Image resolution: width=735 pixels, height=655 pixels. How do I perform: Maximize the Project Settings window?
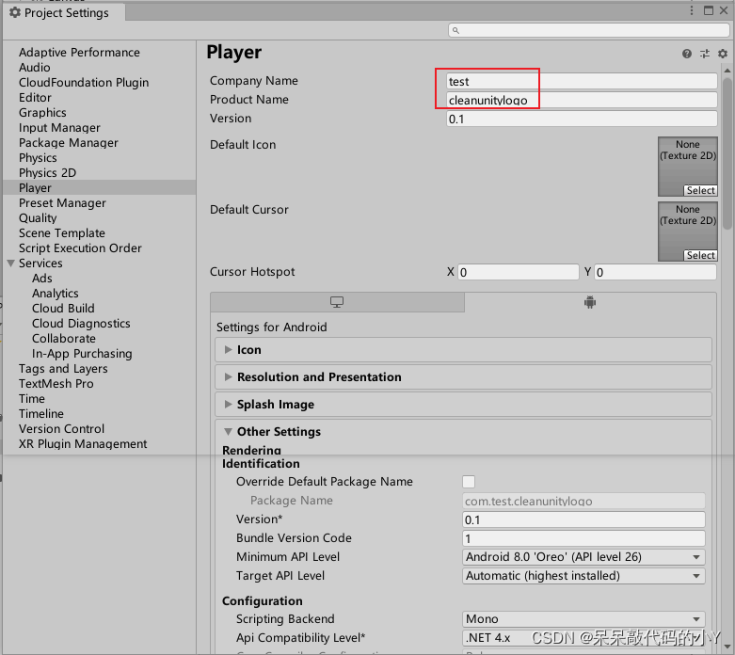point(709,10)
